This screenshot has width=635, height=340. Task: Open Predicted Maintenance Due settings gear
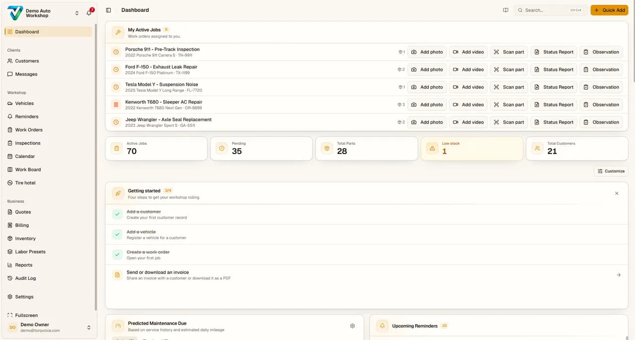(352, 326)
